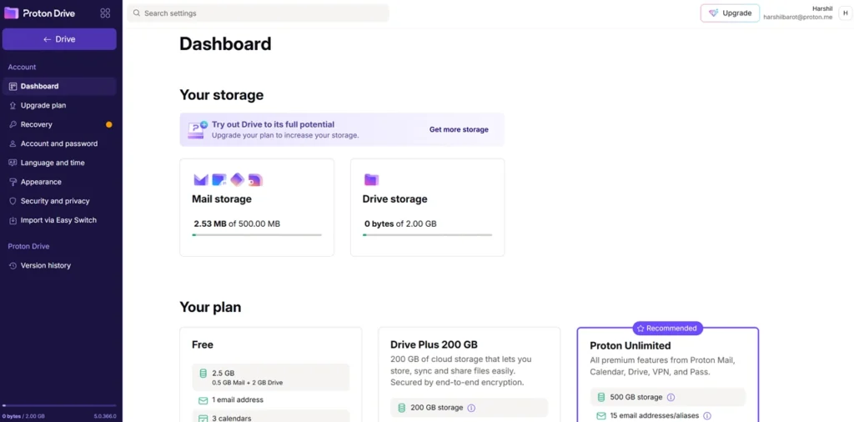
Task: Click the Upgrade button in header
Action: coord(730,13)
